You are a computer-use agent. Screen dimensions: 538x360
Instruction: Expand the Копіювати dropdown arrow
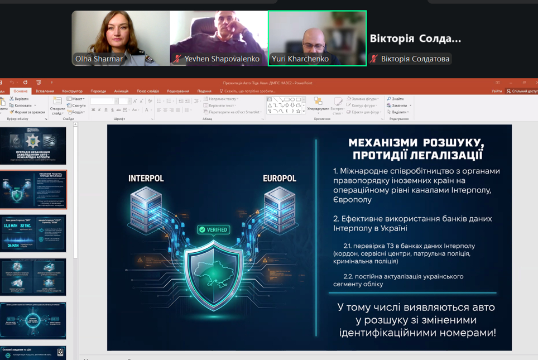[35, 105]
